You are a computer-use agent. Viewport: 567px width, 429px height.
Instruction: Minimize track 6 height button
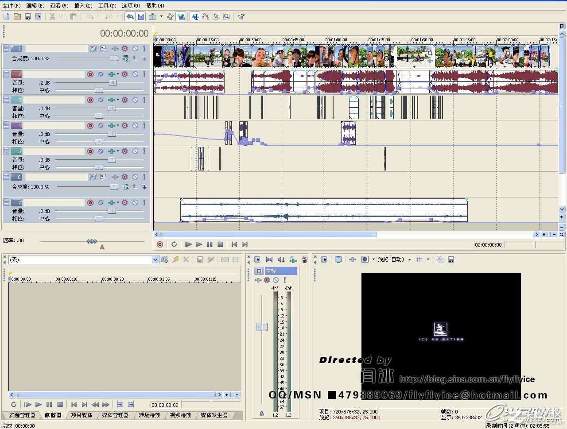pos(6,175)
